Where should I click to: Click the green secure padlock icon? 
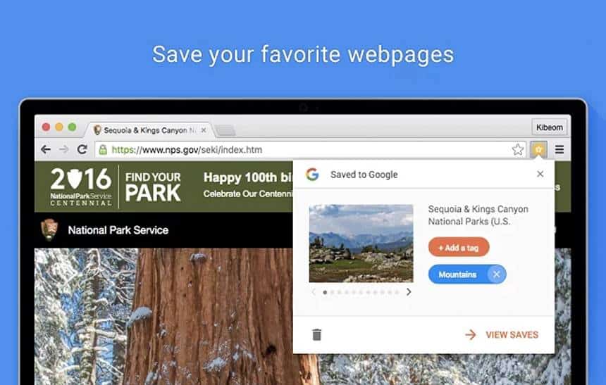[103, 149]
